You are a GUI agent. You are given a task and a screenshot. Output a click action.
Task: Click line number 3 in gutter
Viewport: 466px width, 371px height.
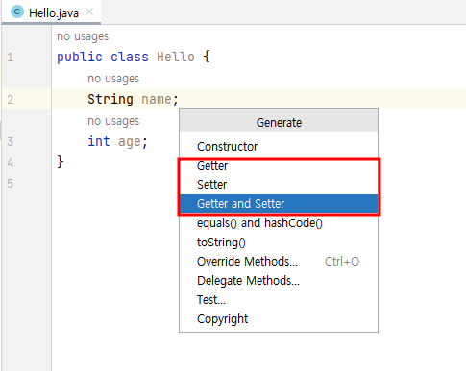click(x=11, y=142)
